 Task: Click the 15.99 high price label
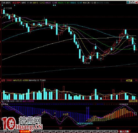point(9,8)
